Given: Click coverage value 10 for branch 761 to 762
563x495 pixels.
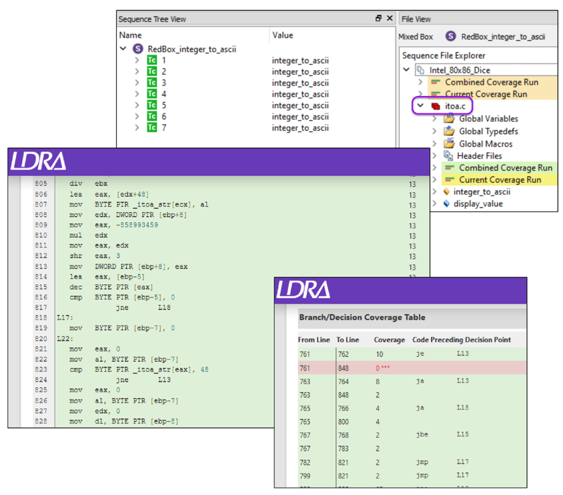Looking at the screenshot, I should tap(380, 354).
